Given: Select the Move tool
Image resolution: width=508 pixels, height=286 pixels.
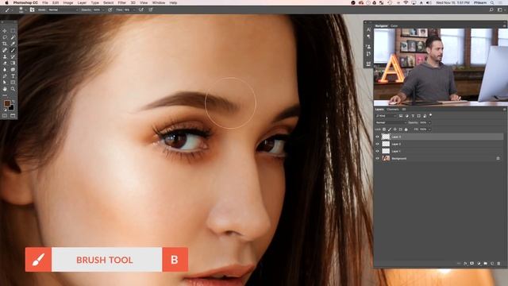Looking at the screenshot, I should (5, 31).
